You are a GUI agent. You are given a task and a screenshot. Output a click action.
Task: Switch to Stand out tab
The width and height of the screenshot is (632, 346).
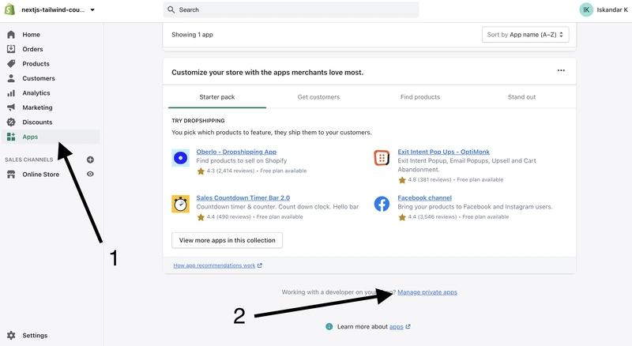coord(521,97)
